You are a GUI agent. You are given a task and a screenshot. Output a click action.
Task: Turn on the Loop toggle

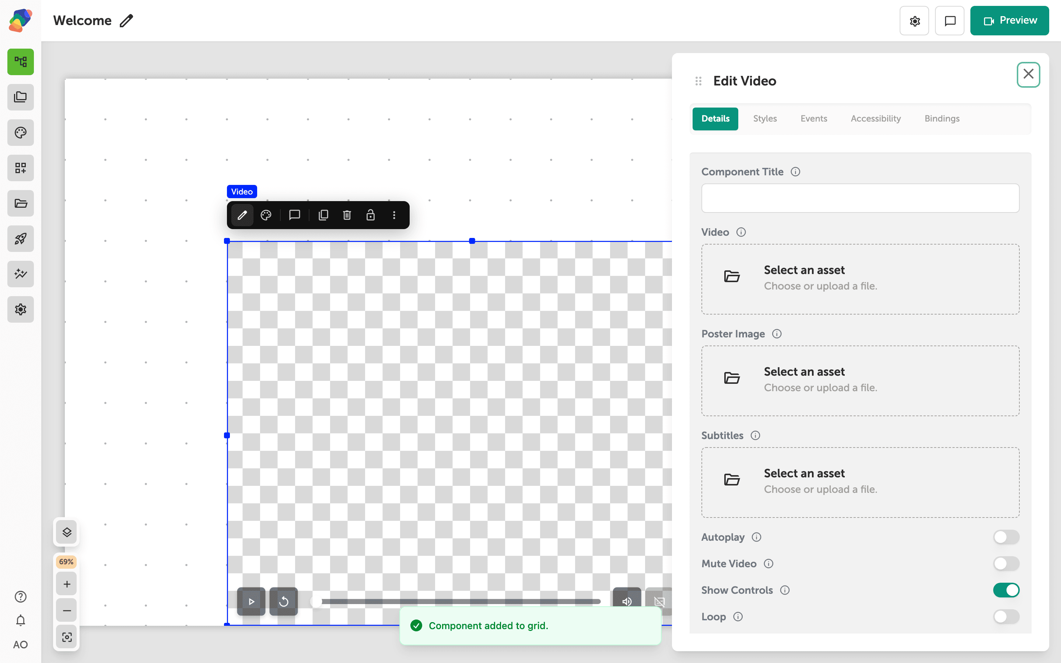click(x=1006, y=617)
